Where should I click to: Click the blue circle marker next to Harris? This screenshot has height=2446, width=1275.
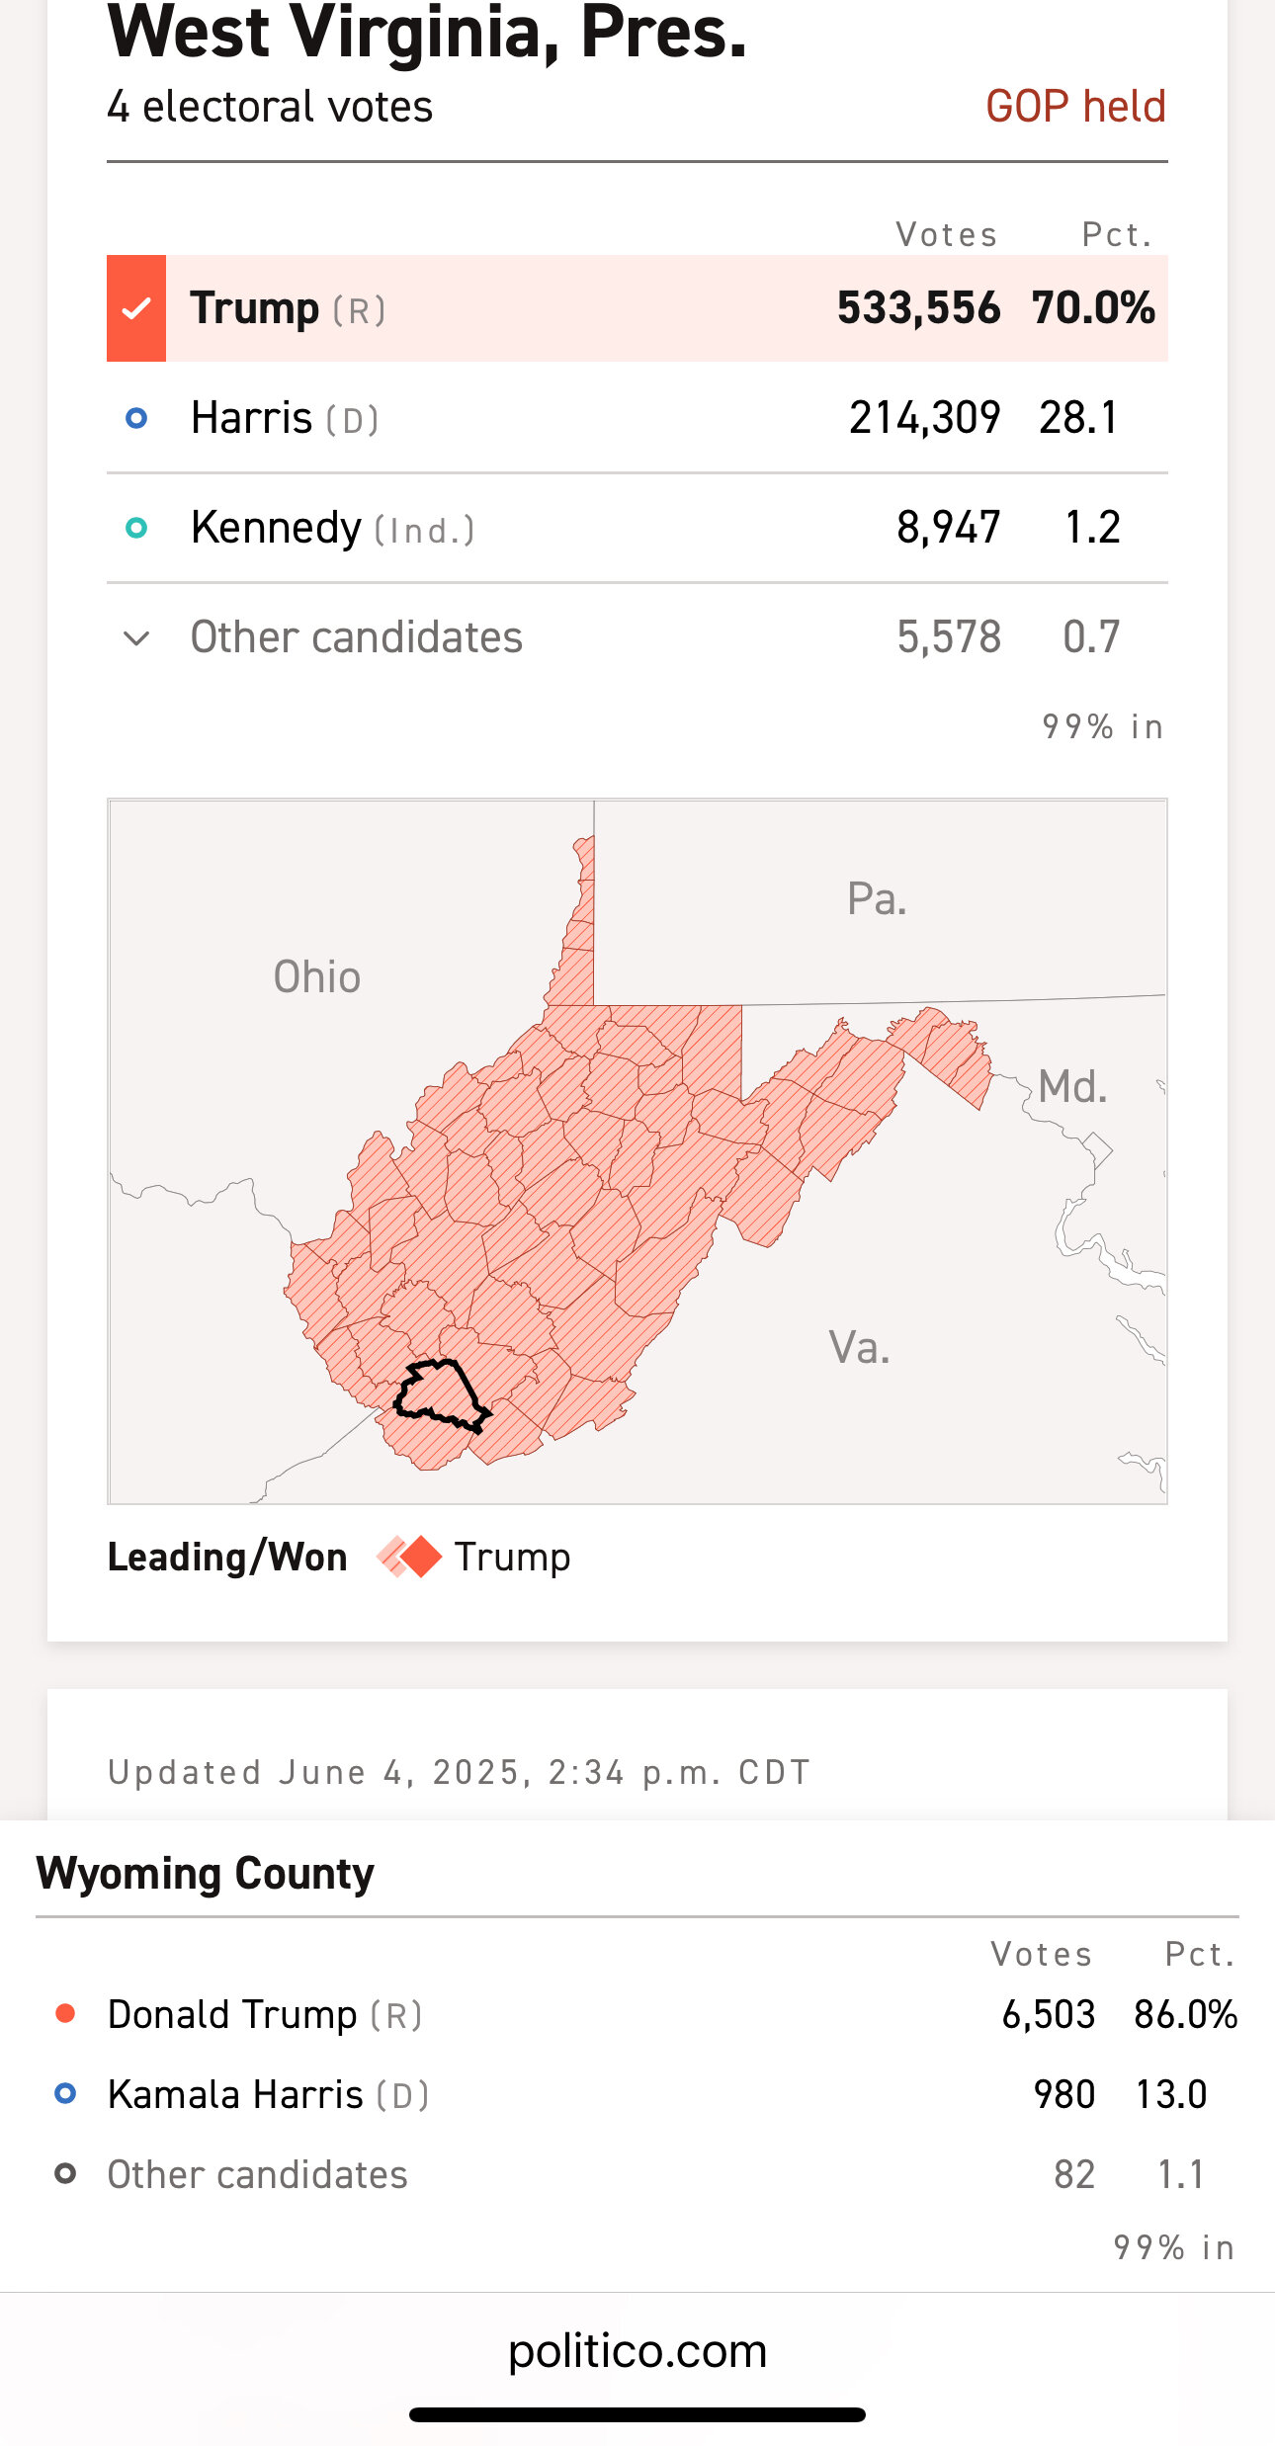(136, 418)
